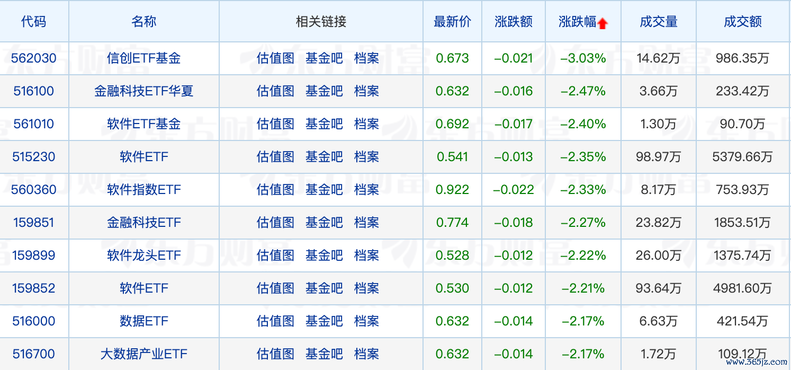This screenshot has height=370, width=791.
Task: Click 数据ETF fund name
Action: tap(143, 321)
